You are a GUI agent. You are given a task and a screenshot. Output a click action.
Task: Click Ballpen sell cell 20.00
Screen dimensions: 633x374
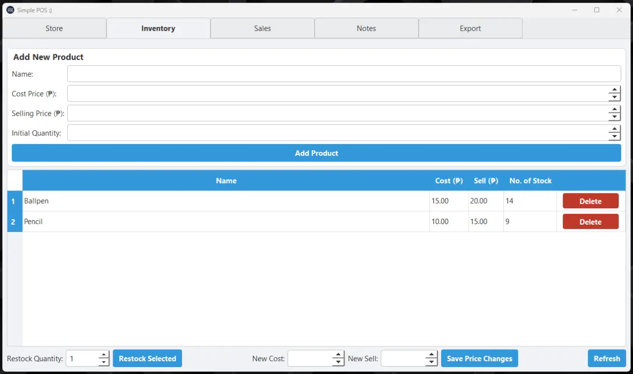tap(486, 201)
